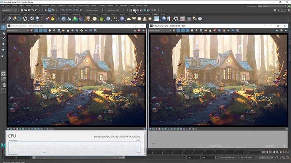Viewport: 291px width, 163px height.
Task: Open channel dropdown in left frame buffer
Action: point(18,31)
